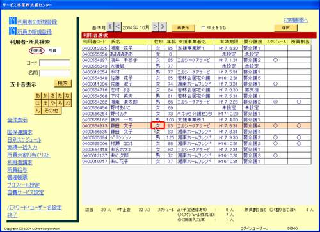Viewport: 320px width, 232px height.
Task: Focus the コード input field
Action: pyautogui.click(x=55, y=63)
